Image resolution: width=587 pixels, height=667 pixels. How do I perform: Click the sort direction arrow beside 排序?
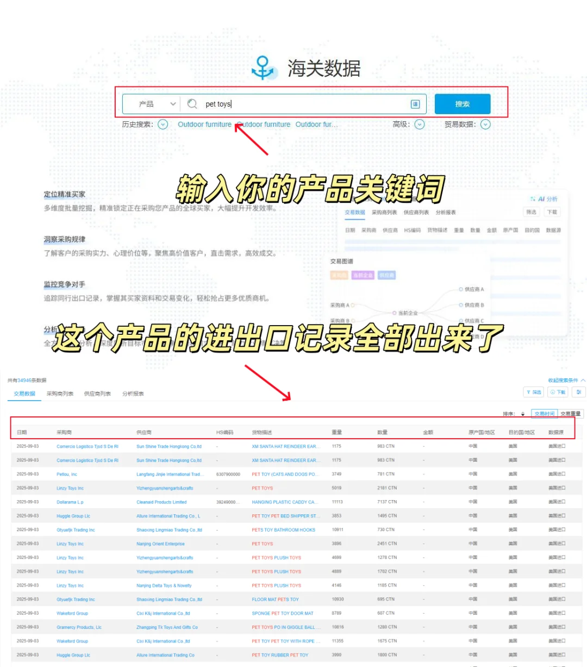click(522, 413)
